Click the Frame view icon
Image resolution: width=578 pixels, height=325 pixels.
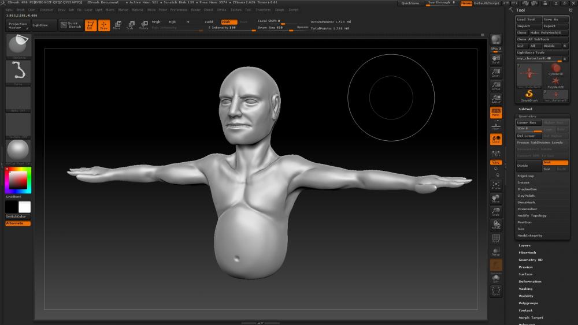[x=496, y=185]
